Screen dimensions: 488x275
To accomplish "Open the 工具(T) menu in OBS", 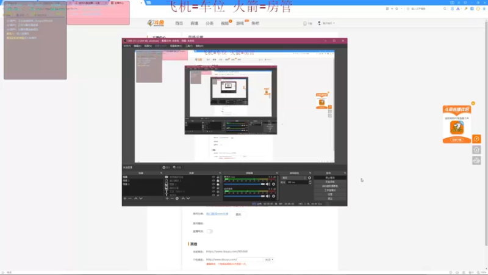I will tap(189, 46).
